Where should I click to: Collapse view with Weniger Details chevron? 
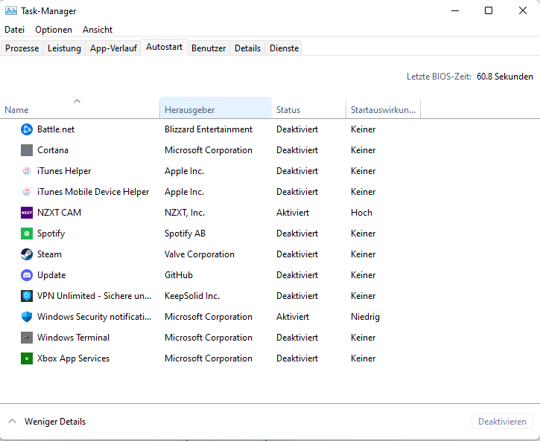point(13,421)
